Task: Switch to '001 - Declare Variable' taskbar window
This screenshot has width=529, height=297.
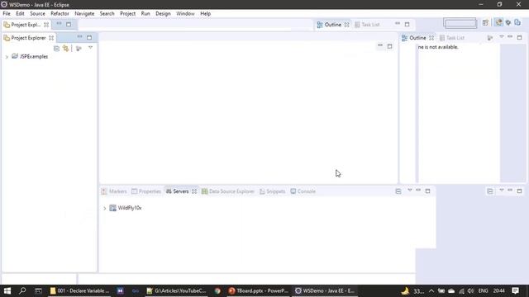Action: pos(79,290)
